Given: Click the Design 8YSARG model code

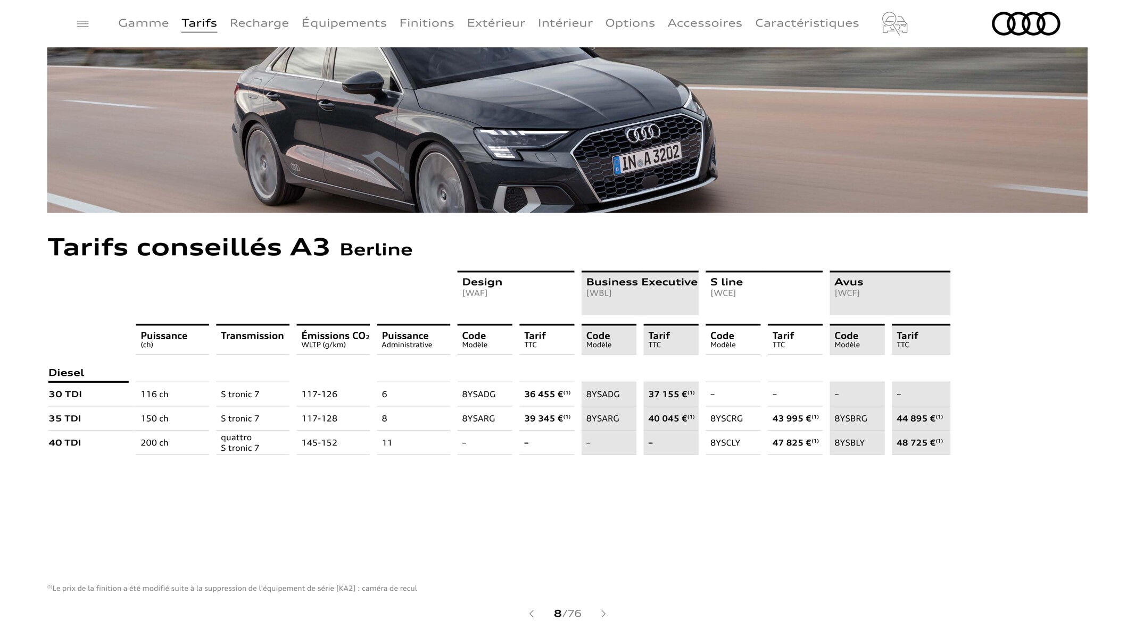Looking at the screenshot, I should pos(478,418).
